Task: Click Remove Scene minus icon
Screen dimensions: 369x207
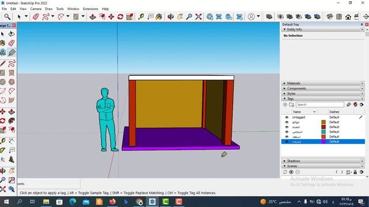Action: click(298, 172)
